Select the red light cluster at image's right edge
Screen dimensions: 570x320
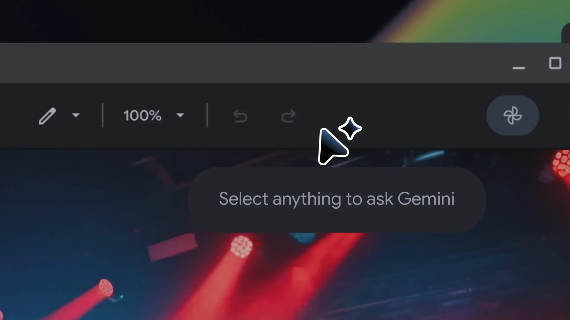[562, 163]
